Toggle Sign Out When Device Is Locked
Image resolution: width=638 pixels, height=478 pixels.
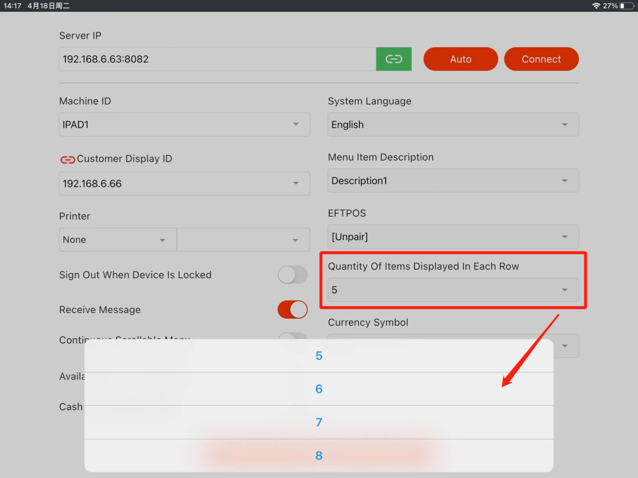292,275
